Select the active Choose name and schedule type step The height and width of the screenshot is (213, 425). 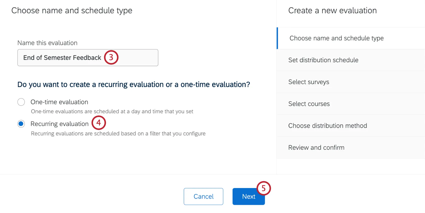(x=336, y=38)
